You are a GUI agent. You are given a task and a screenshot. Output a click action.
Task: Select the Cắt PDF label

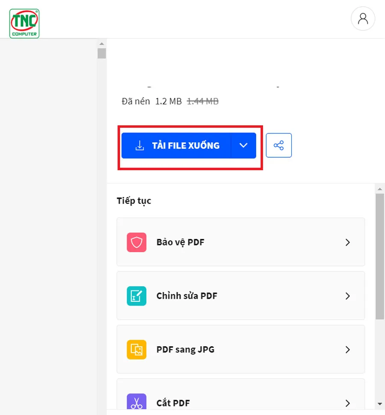[x=173, y=403]
